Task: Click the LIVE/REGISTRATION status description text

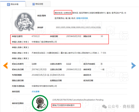Action: coord(78,100)
